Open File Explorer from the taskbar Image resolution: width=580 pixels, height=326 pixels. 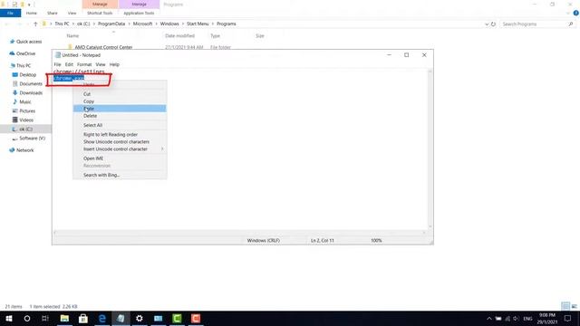pyautogui.click(x=64, y=318)
